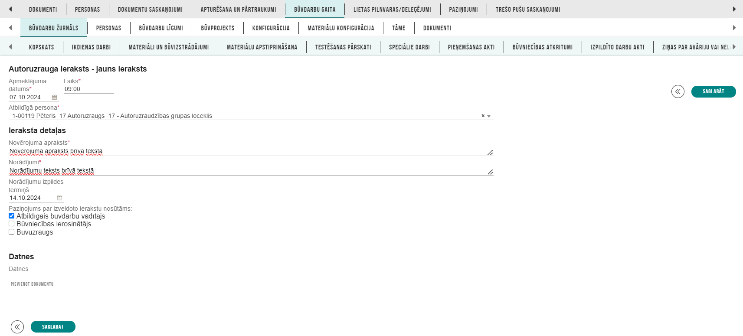Enable Būvuzraugs checkbox
This screenshot has height=336, width=743.
[12, 232]
